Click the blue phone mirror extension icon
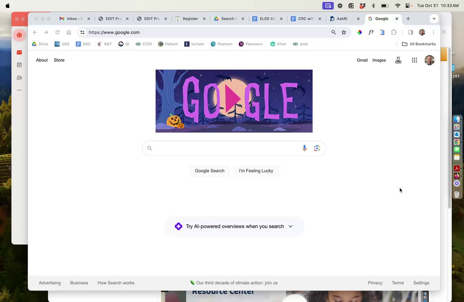This screenshot has height=302, width=464. (x=382, y=32)
